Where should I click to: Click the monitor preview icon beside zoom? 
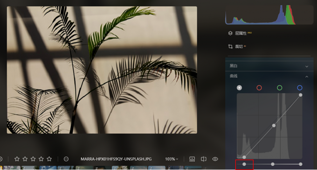tap(192, 159)
